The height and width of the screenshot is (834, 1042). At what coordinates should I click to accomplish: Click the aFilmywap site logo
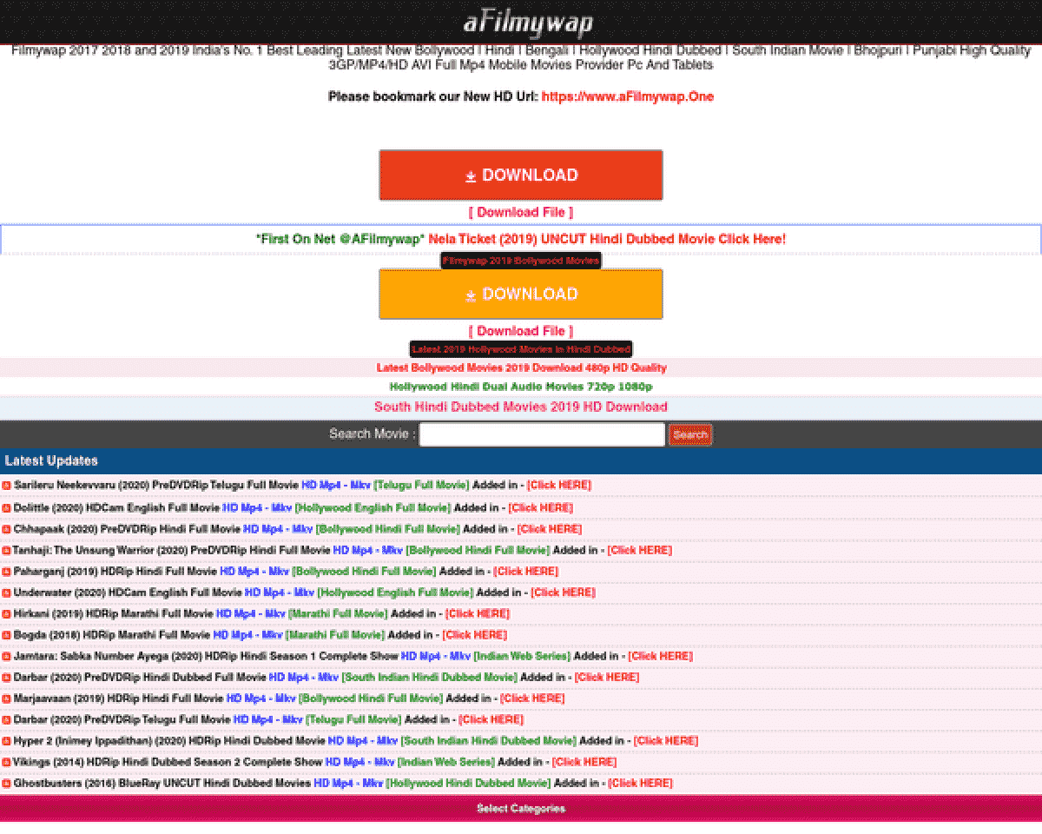pyautogui.click(x=527, y=23)
